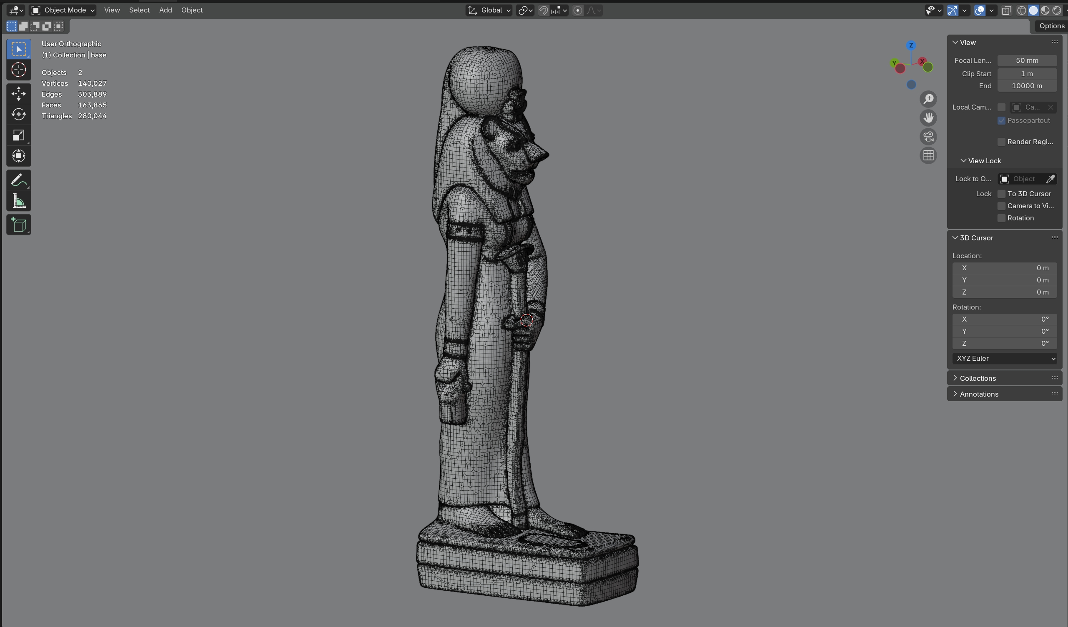Pick the Measure tool
1068x627 pixels.
pyautogui.click(x=19, y=201)
